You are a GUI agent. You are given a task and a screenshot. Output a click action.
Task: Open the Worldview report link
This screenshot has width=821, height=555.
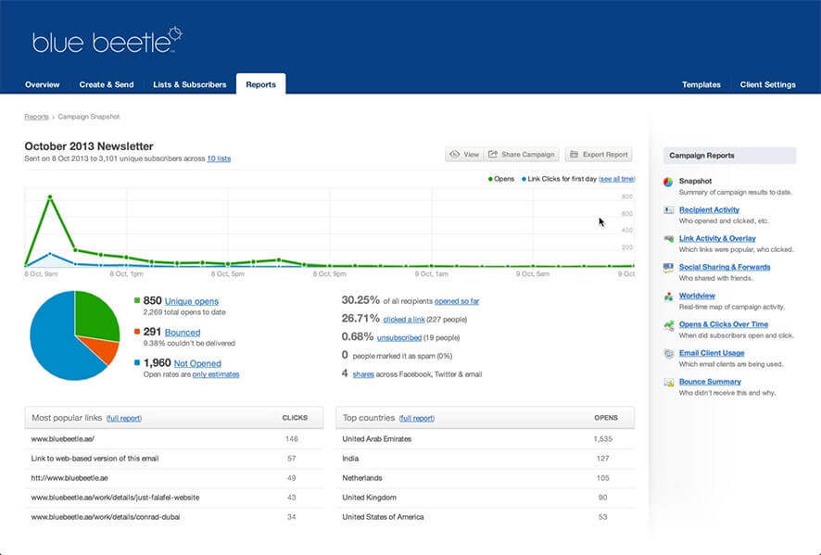tap(697, 296)
